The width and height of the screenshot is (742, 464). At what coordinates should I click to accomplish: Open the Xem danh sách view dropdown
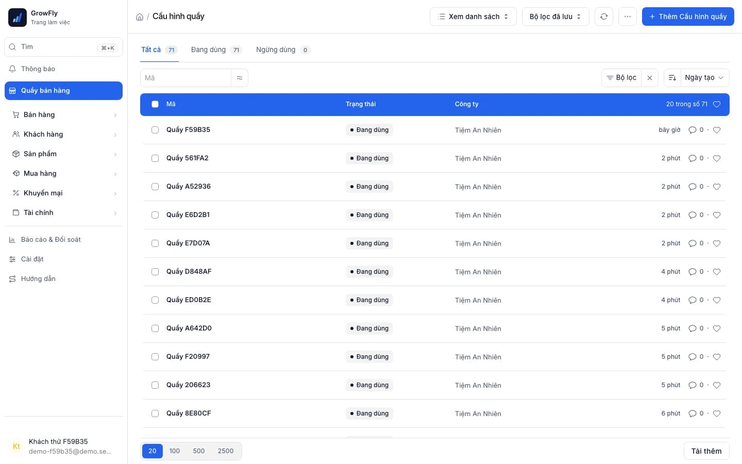473,16
